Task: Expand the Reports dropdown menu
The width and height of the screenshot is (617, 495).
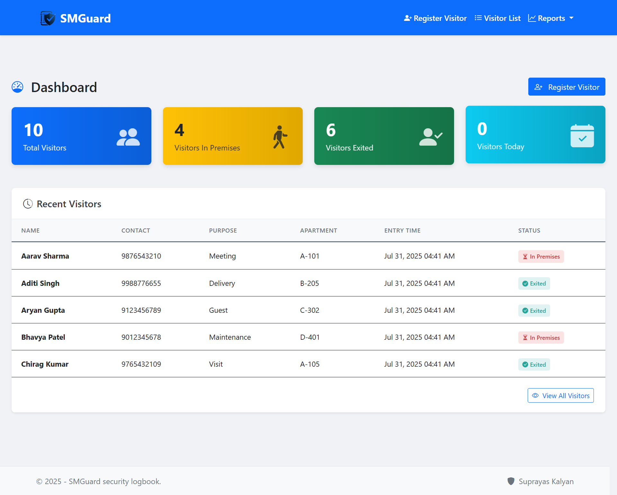Action: click(551, 18)
